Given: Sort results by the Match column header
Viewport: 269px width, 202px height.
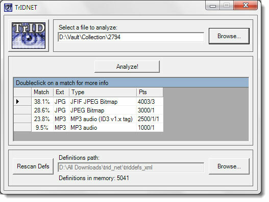Looking at the screenshot, I should pos(42,92).
